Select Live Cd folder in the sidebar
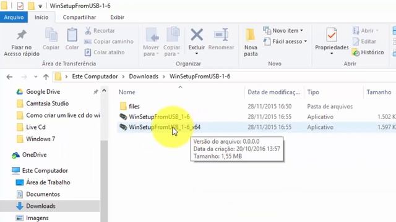The height and width of the screenshot is (222, 396). [x=36, y=127]
